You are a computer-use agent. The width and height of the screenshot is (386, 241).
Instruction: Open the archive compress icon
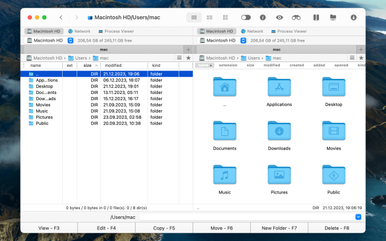(x=314, y=17)
